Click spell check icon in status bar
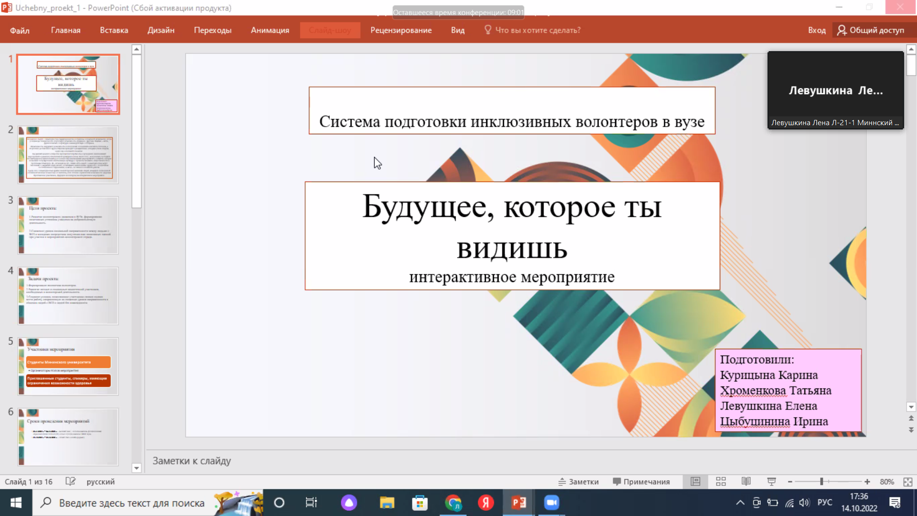Viewport: 917px width, 516px height. point(70,482)
